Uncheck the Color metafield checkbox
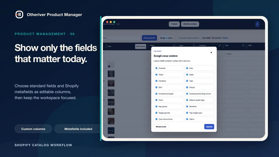Viewport: 279px width, 157px height. coord(156,100)
